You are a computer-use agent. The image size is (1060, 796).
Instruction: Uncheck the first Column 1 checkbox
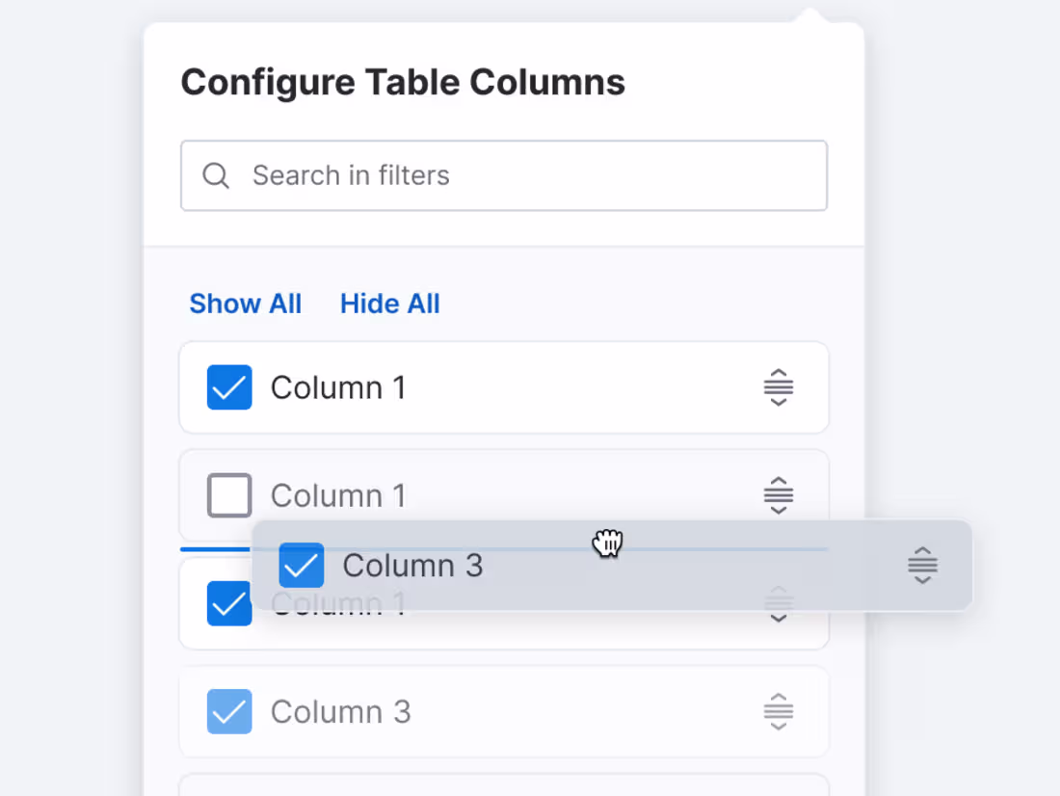click(229, 387)
